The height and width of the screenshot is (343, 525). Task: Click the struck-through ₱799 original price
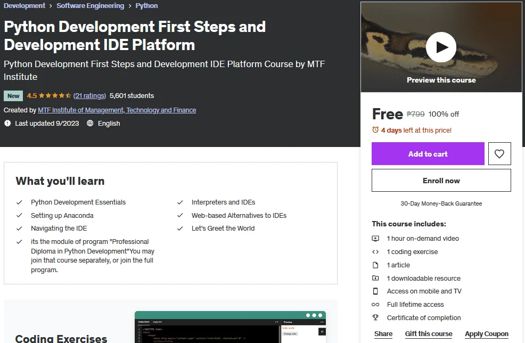(415, 114)
